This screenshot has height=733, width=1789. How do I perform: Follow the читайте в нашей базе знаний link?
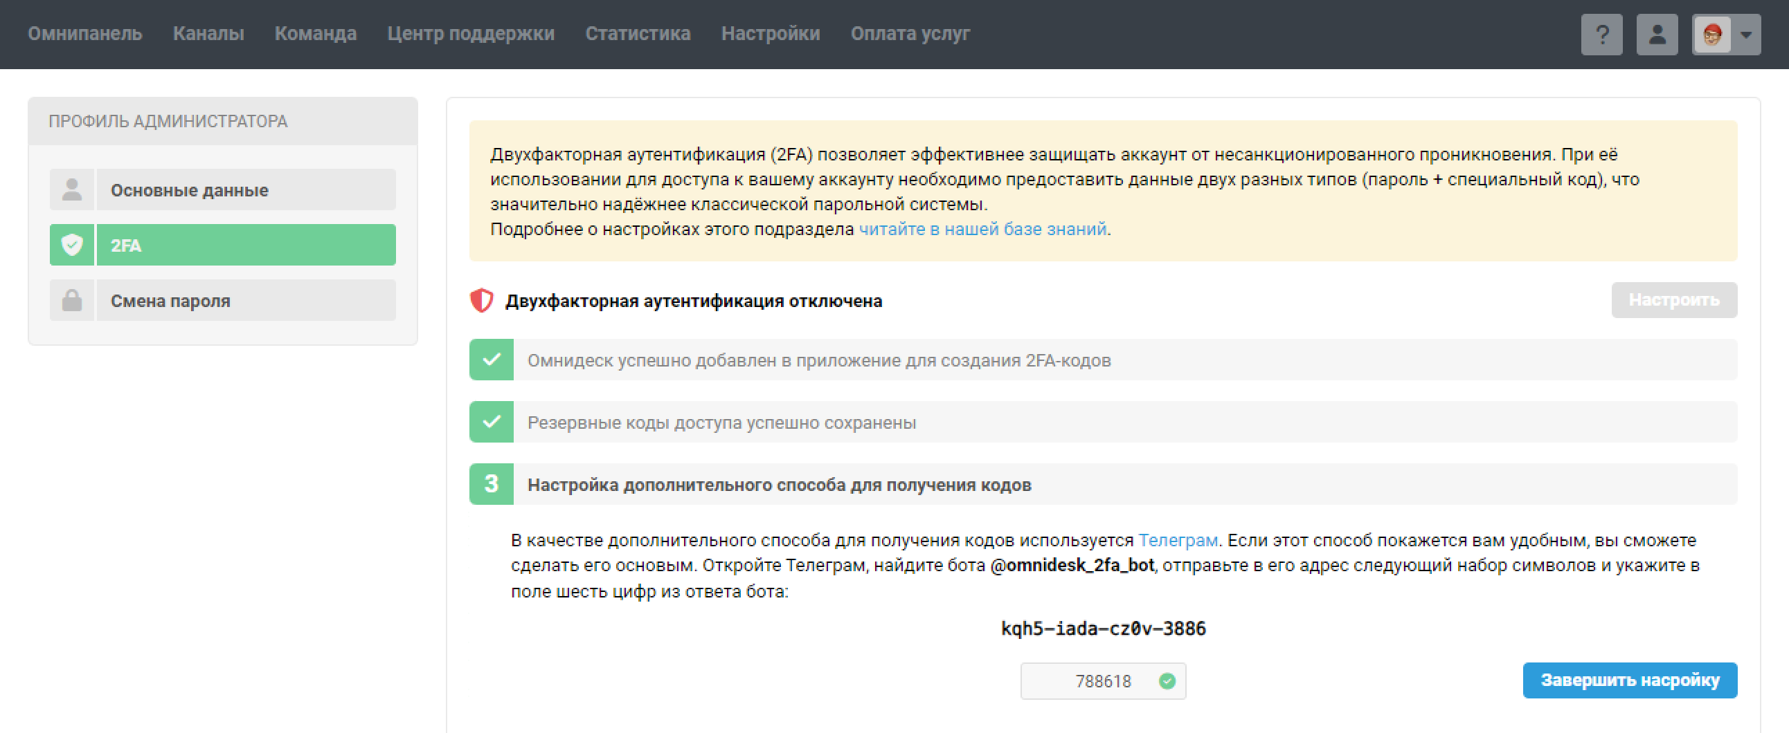point(982,229)
